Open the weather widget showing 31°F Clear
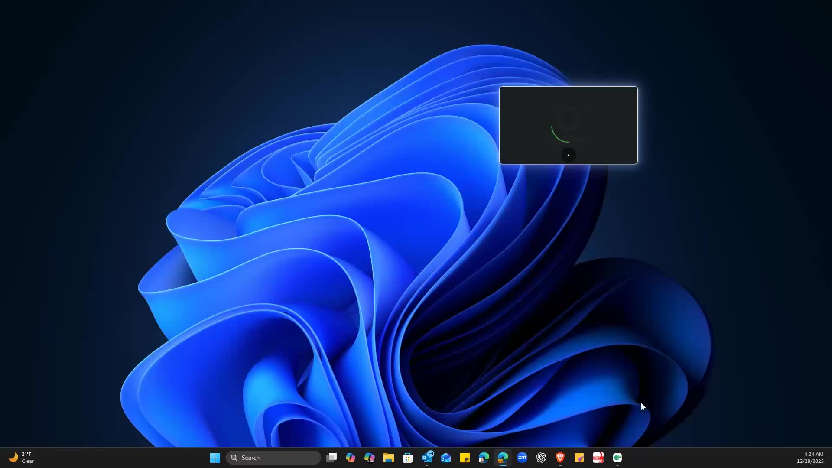Image resolution: width=832 pixels, height=468 pixels. coord(22,458)
